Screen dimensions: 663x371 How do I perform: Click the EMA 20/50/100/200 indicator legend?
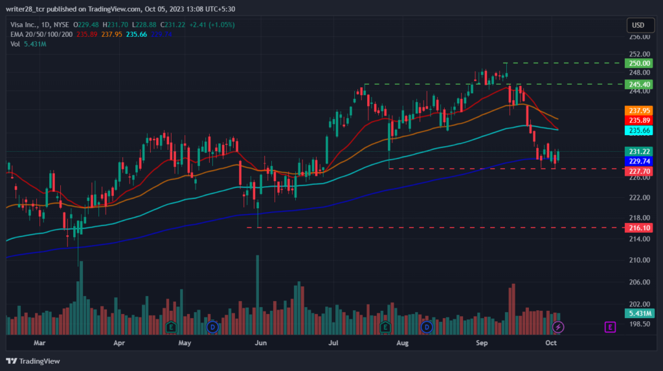click(x=41, y=34)
